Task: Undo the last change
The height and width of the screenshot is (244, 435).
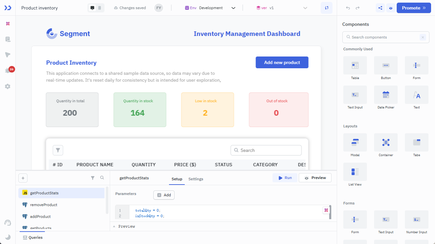Action: tap(348, 8)
